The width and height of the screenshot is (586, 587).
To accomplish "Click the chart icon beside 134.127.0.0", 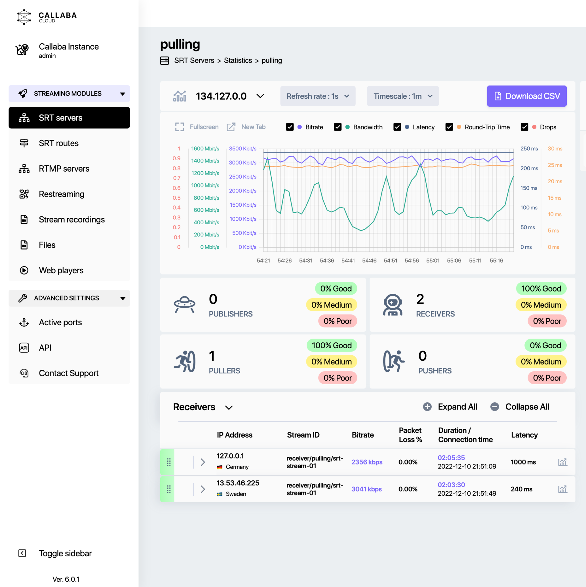I will tap(180, 96).
